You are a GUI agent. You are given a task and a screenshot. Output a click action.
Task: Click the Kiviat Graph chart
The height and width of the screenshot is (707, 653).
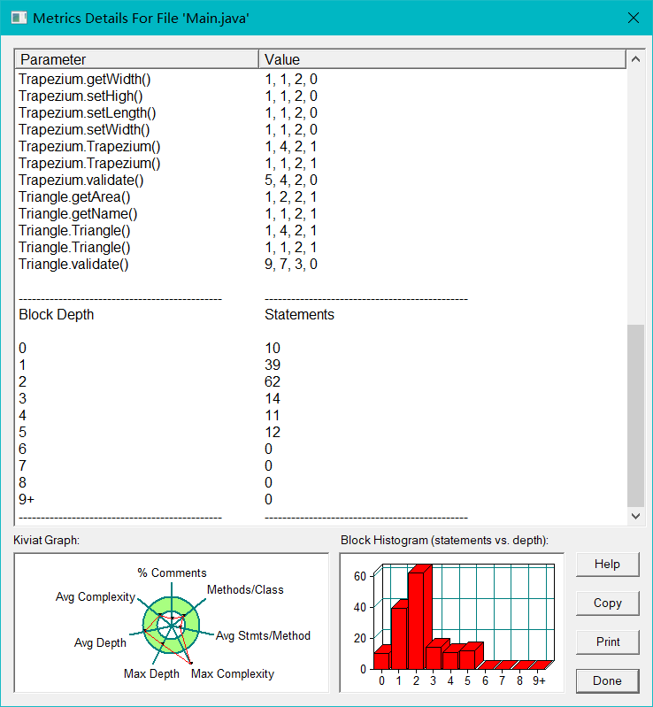click(172, 623)
